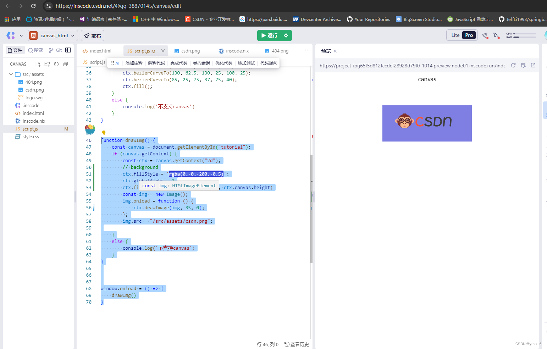
Task: Click the editor vertical scrollbar
Action: pos(311,209)
